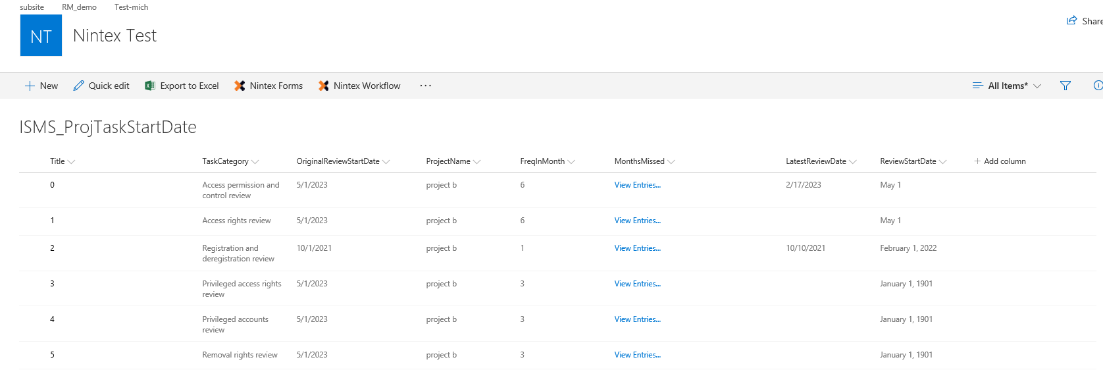Open View Entries for Access permission and control review
The width and height of the screenshot is (1103, 372).
[x=638, y=185]
